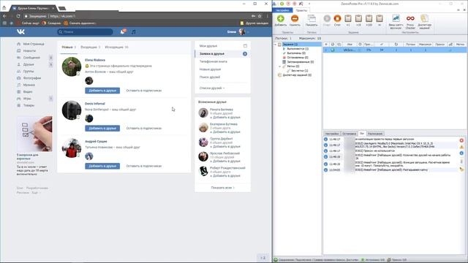The width and height of the screenshot is (468, 263).
Task: Click the VK search field
Action: pyautogui.click(x=85, y=31)
